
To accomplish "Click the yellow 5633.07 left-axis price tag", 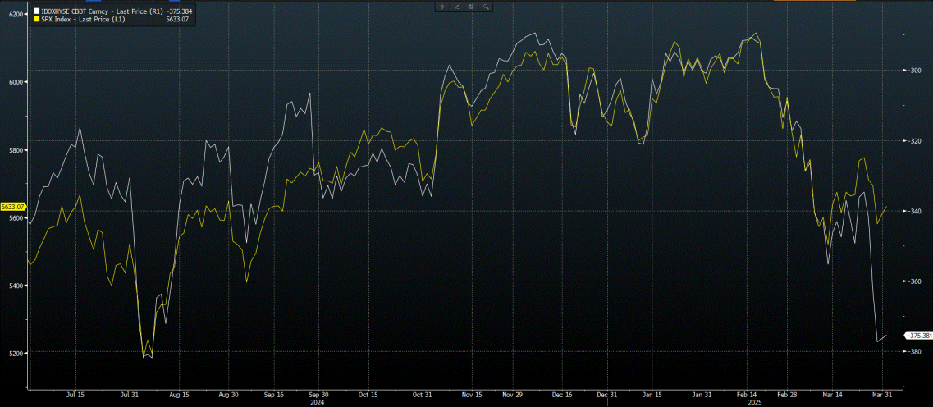I will point(13,207).
